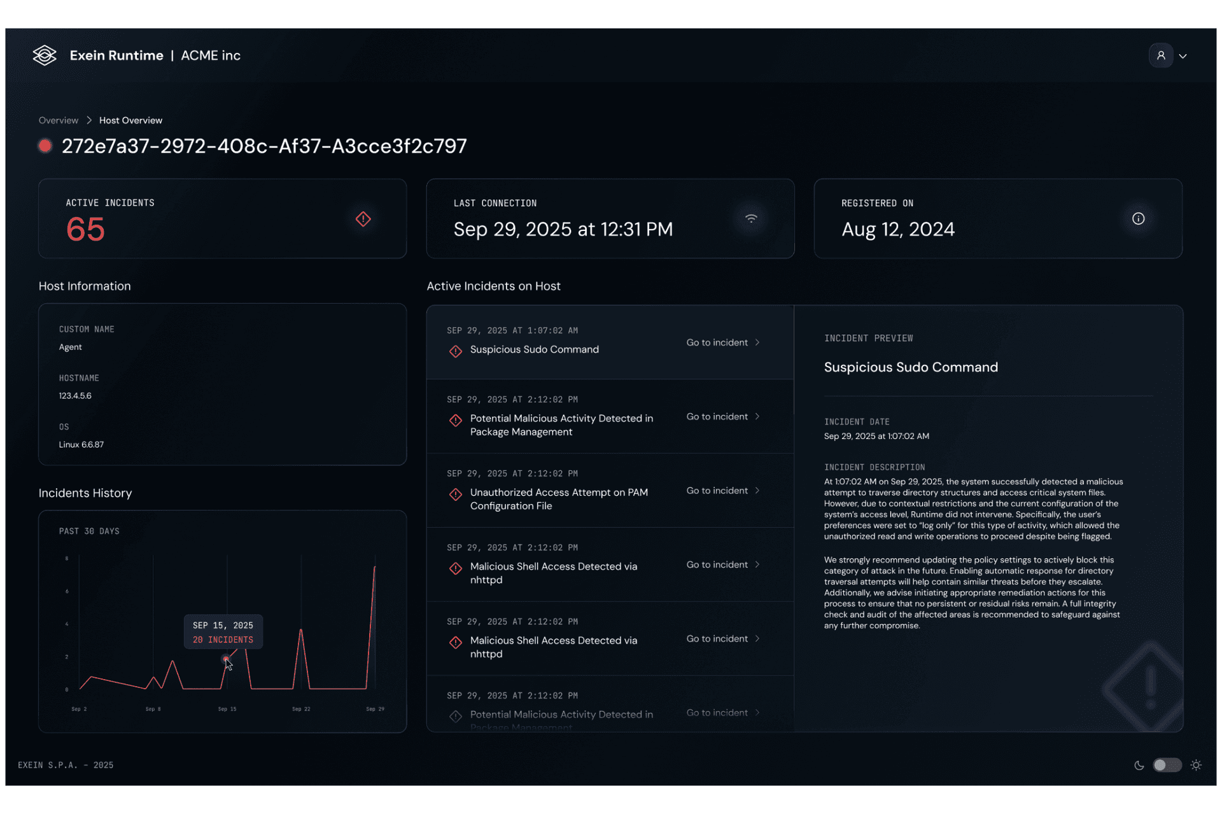Click the chevron beside Unauthorized Access Attempt incident
The height and width of the screenshot is (814, 1222).
click(757, 490)
